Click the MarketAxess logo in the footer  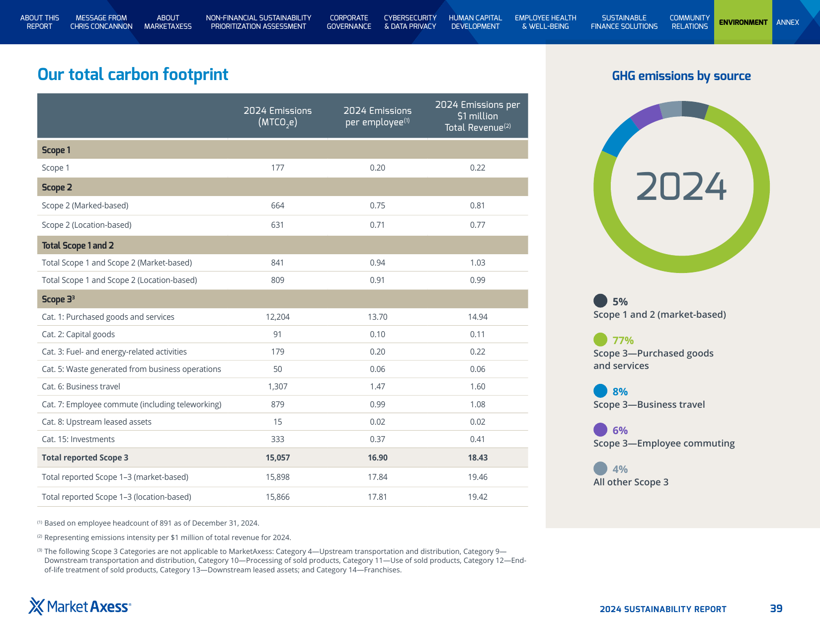[x=80, y=607]
